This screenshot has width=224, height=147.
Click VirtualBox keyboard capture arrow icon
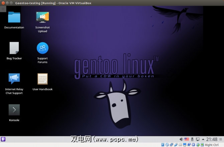pos(202,145)
